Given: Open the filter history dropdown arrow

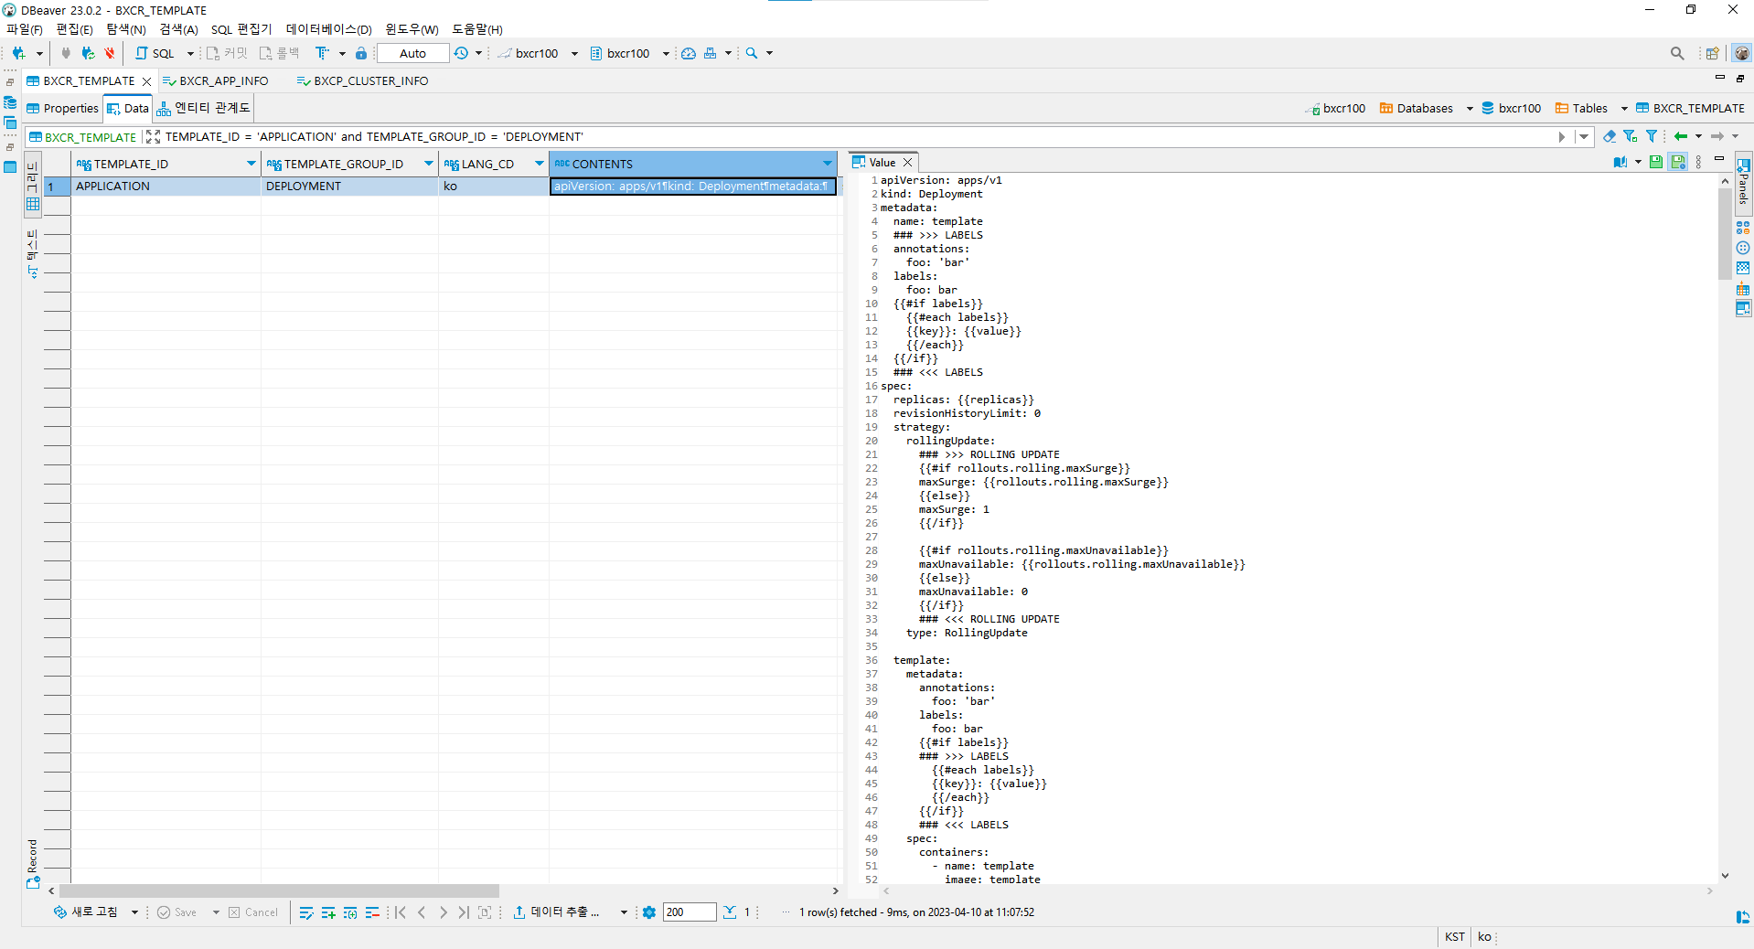Looking at the screenshot, I should click(x=1583, y=136).
